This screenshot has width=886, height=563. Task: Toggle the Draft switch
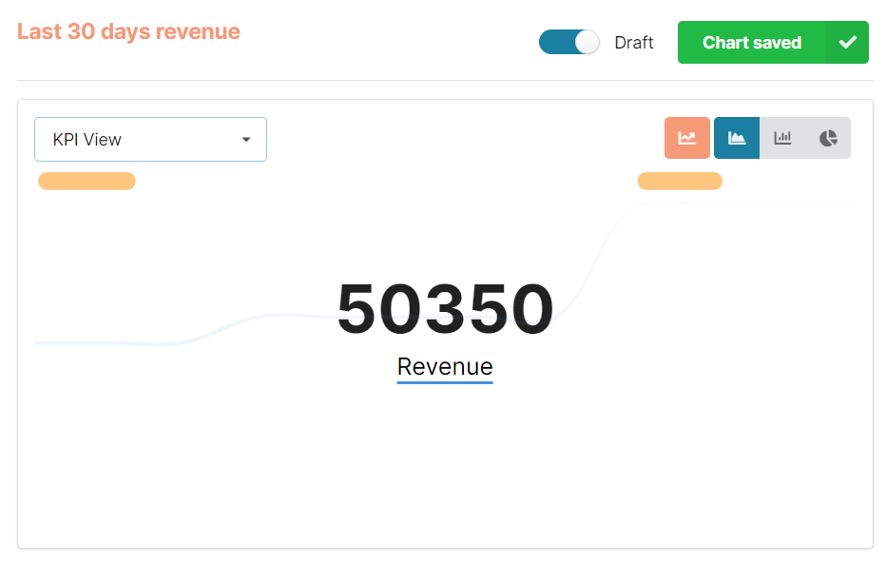(568, 43)
